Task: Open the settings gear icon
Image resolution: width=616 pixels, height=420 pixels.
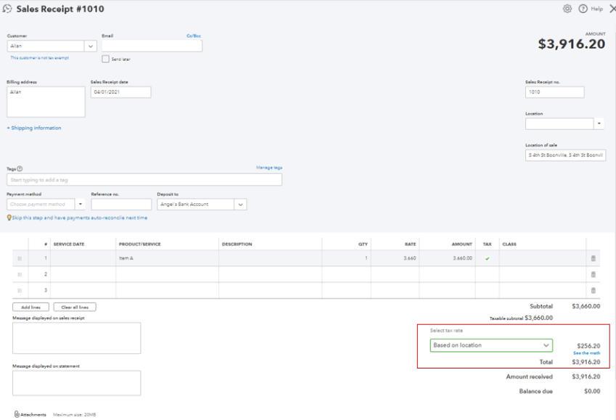Action: (567, 9)
